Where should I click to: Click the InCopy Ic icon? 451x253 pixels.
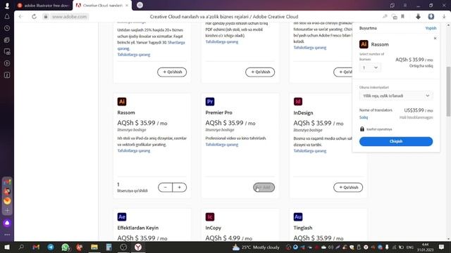tap(210, 217)
